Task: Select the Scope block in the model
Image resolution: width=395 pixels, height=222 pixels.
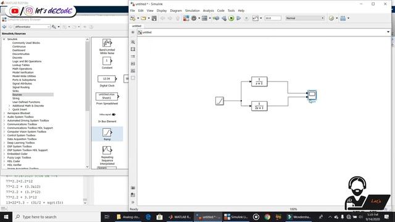Action: click(x=312, y=95)
